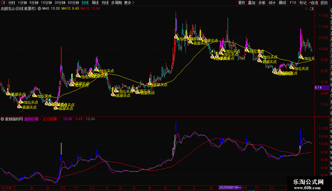The width and height of the screenshot is (332, 191).
Task: Click the 返回 back button
Action: (324, 3)
